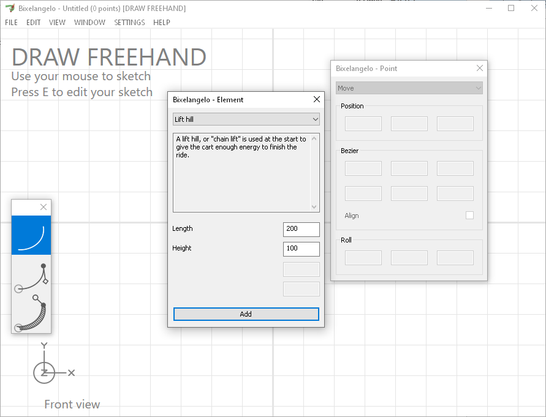Click the first Bezier top-row field

coord(363,168)
